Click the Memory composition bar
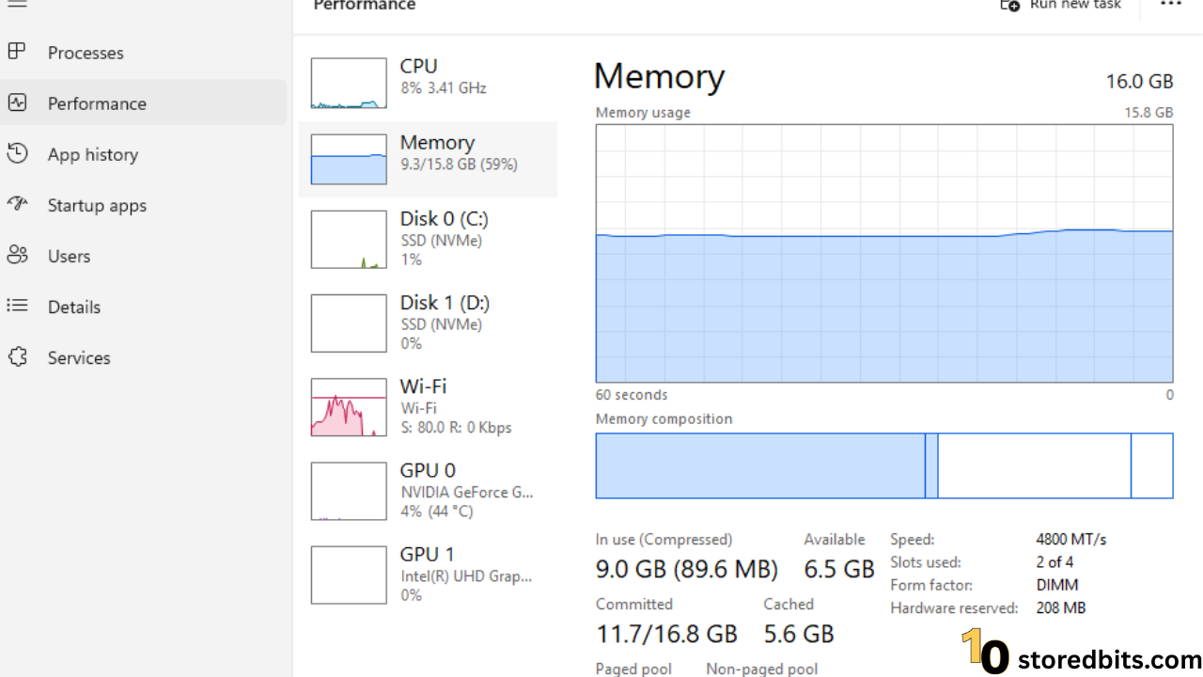Image resolution: width=1203 pixels, height=677 pixels. click(x=883, y=465)
